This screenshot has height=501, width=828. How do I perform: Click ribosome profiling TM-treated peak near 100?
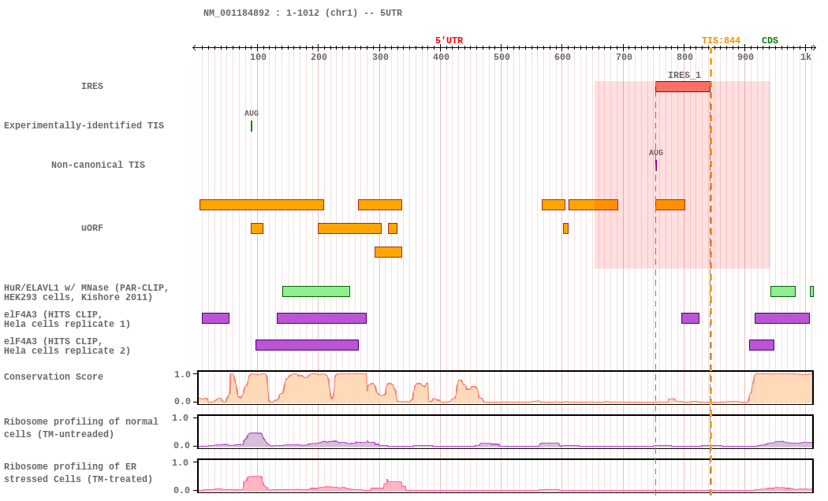click(x=254, y=483)
